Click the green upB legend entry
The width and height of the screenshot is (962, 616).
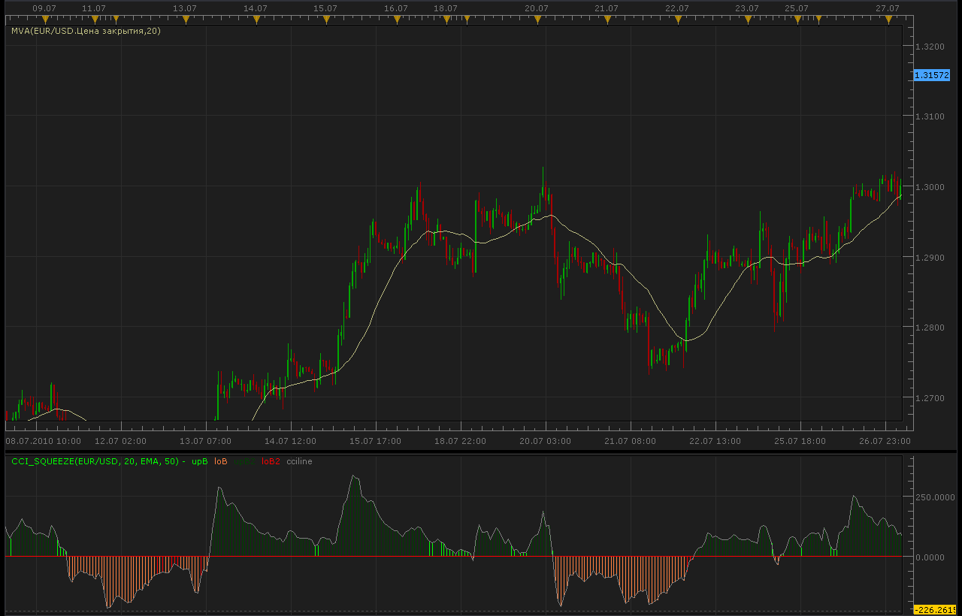pos(199,461)
